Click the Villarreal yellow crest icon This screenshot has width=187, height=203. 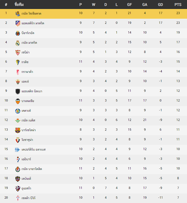18,33
